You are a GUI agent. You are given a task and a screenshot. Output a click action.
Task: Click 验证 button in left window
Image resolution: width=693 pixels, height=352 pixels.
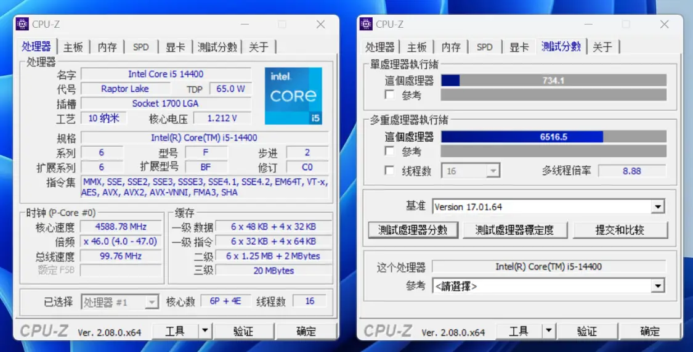(243, 331)
